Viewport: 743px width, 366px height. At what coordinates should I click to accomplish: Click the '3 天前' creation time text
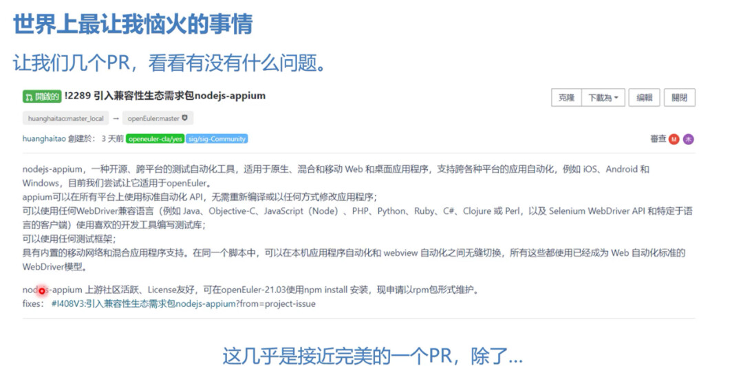click(x=112, y=139)
